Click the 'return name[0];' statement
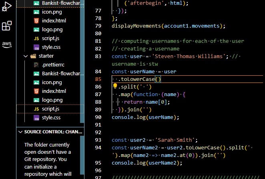The width and height of the screenshot is (265, 179). tap(147, 102)
